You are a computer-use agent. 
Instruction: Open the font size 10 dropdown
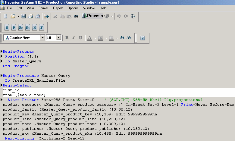pos(59,37)
